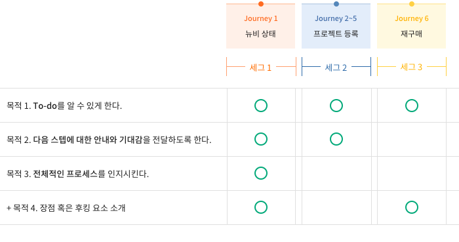Click the orange dot above Journey 1
The image size is (459, 242).
coord(261,4)
